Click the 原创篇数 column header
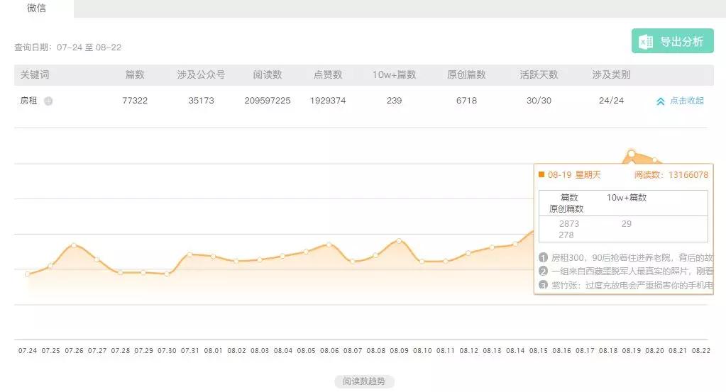 click(x=466, y=74)
